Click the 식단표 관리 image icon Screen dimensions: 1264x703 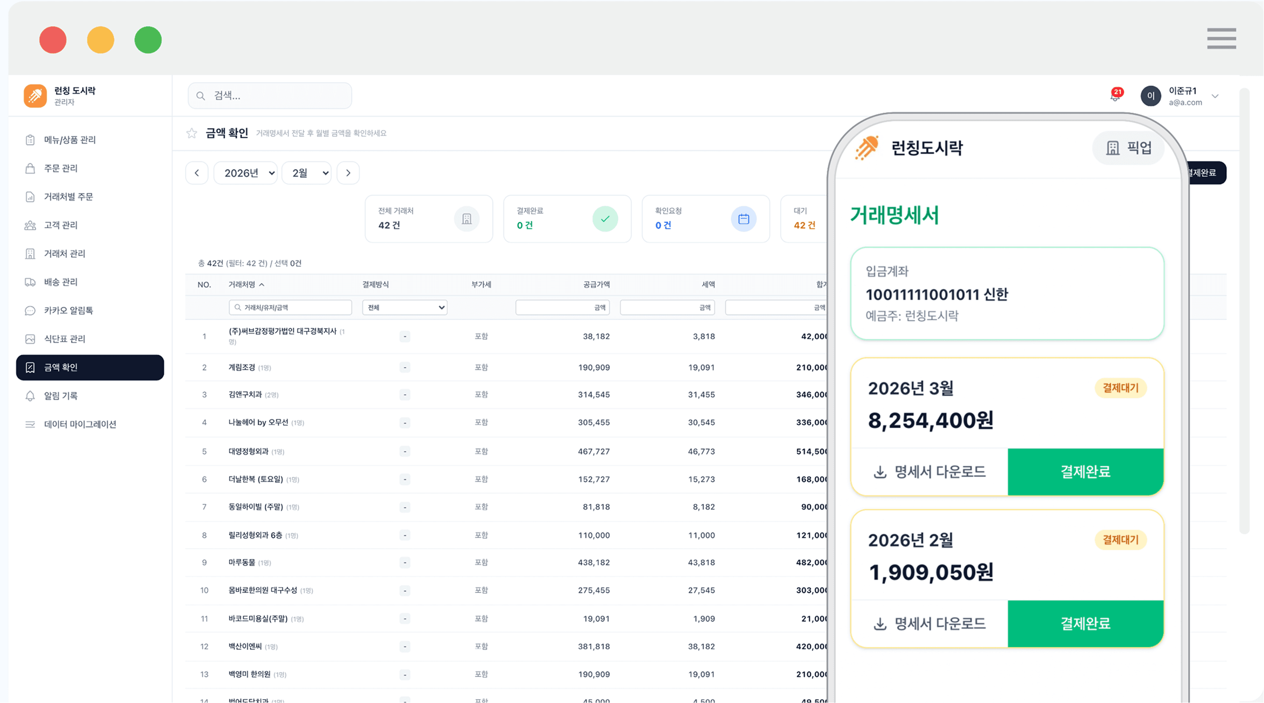[30, 339]
